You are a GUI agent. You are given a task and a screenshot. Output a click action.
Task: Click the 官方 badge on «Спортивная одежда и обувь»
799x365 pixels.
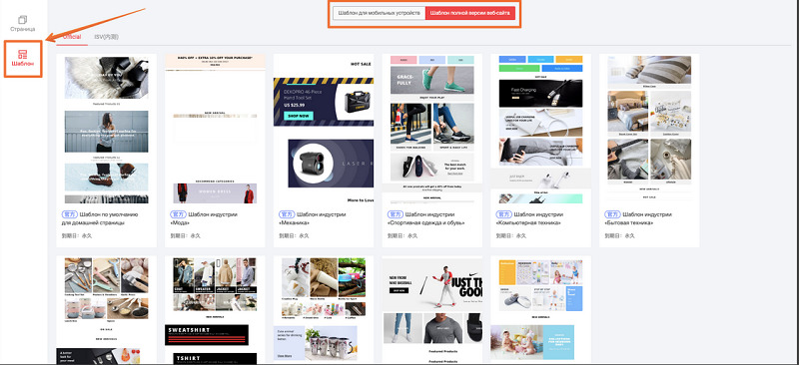(x=396, y=214)
